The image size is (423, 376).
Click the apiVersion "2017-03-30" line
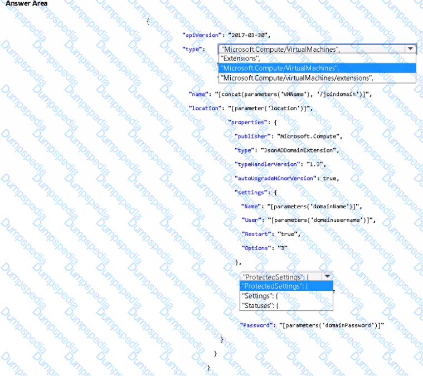click(x=226, y=35)
